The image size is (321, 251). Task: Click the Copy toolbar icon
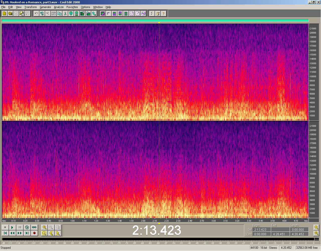coord(59,14)
